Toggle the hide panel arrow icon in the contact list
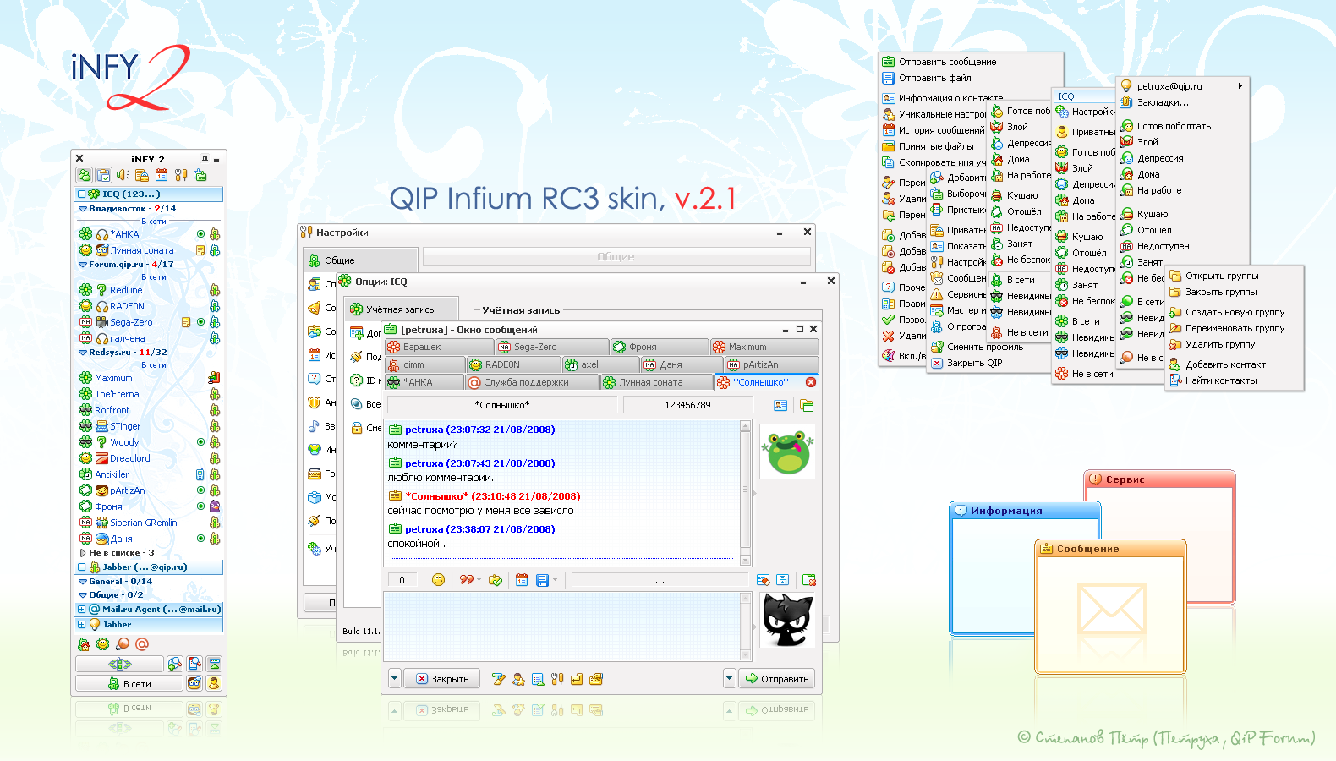 214,664
